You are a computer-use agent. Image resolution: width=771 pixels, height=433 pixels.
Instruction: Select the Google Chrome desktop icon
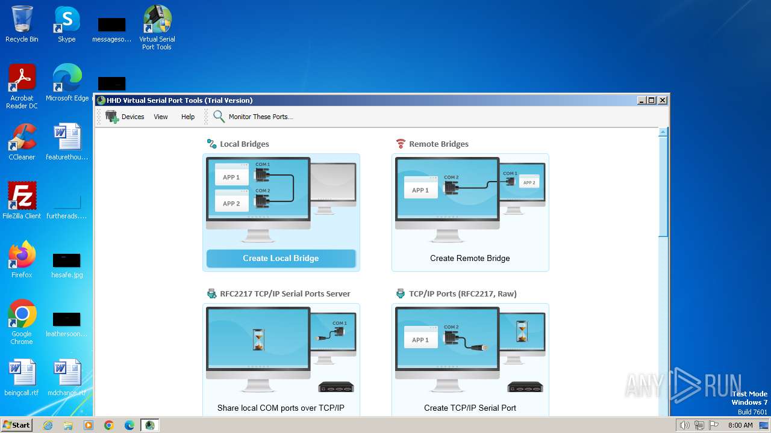[x=22, y=322]
